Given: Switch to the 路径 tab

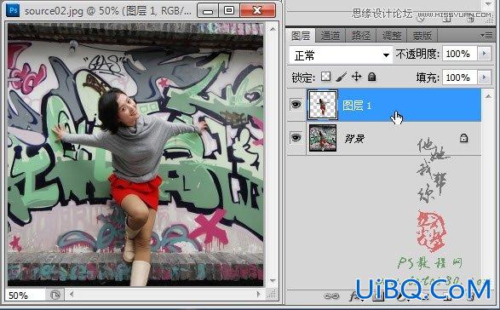Looking at the screenshot, I should click(x=361, y=36).
